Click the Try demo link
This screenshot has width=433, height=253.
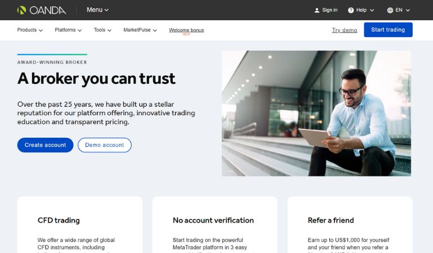pos(344,30)
